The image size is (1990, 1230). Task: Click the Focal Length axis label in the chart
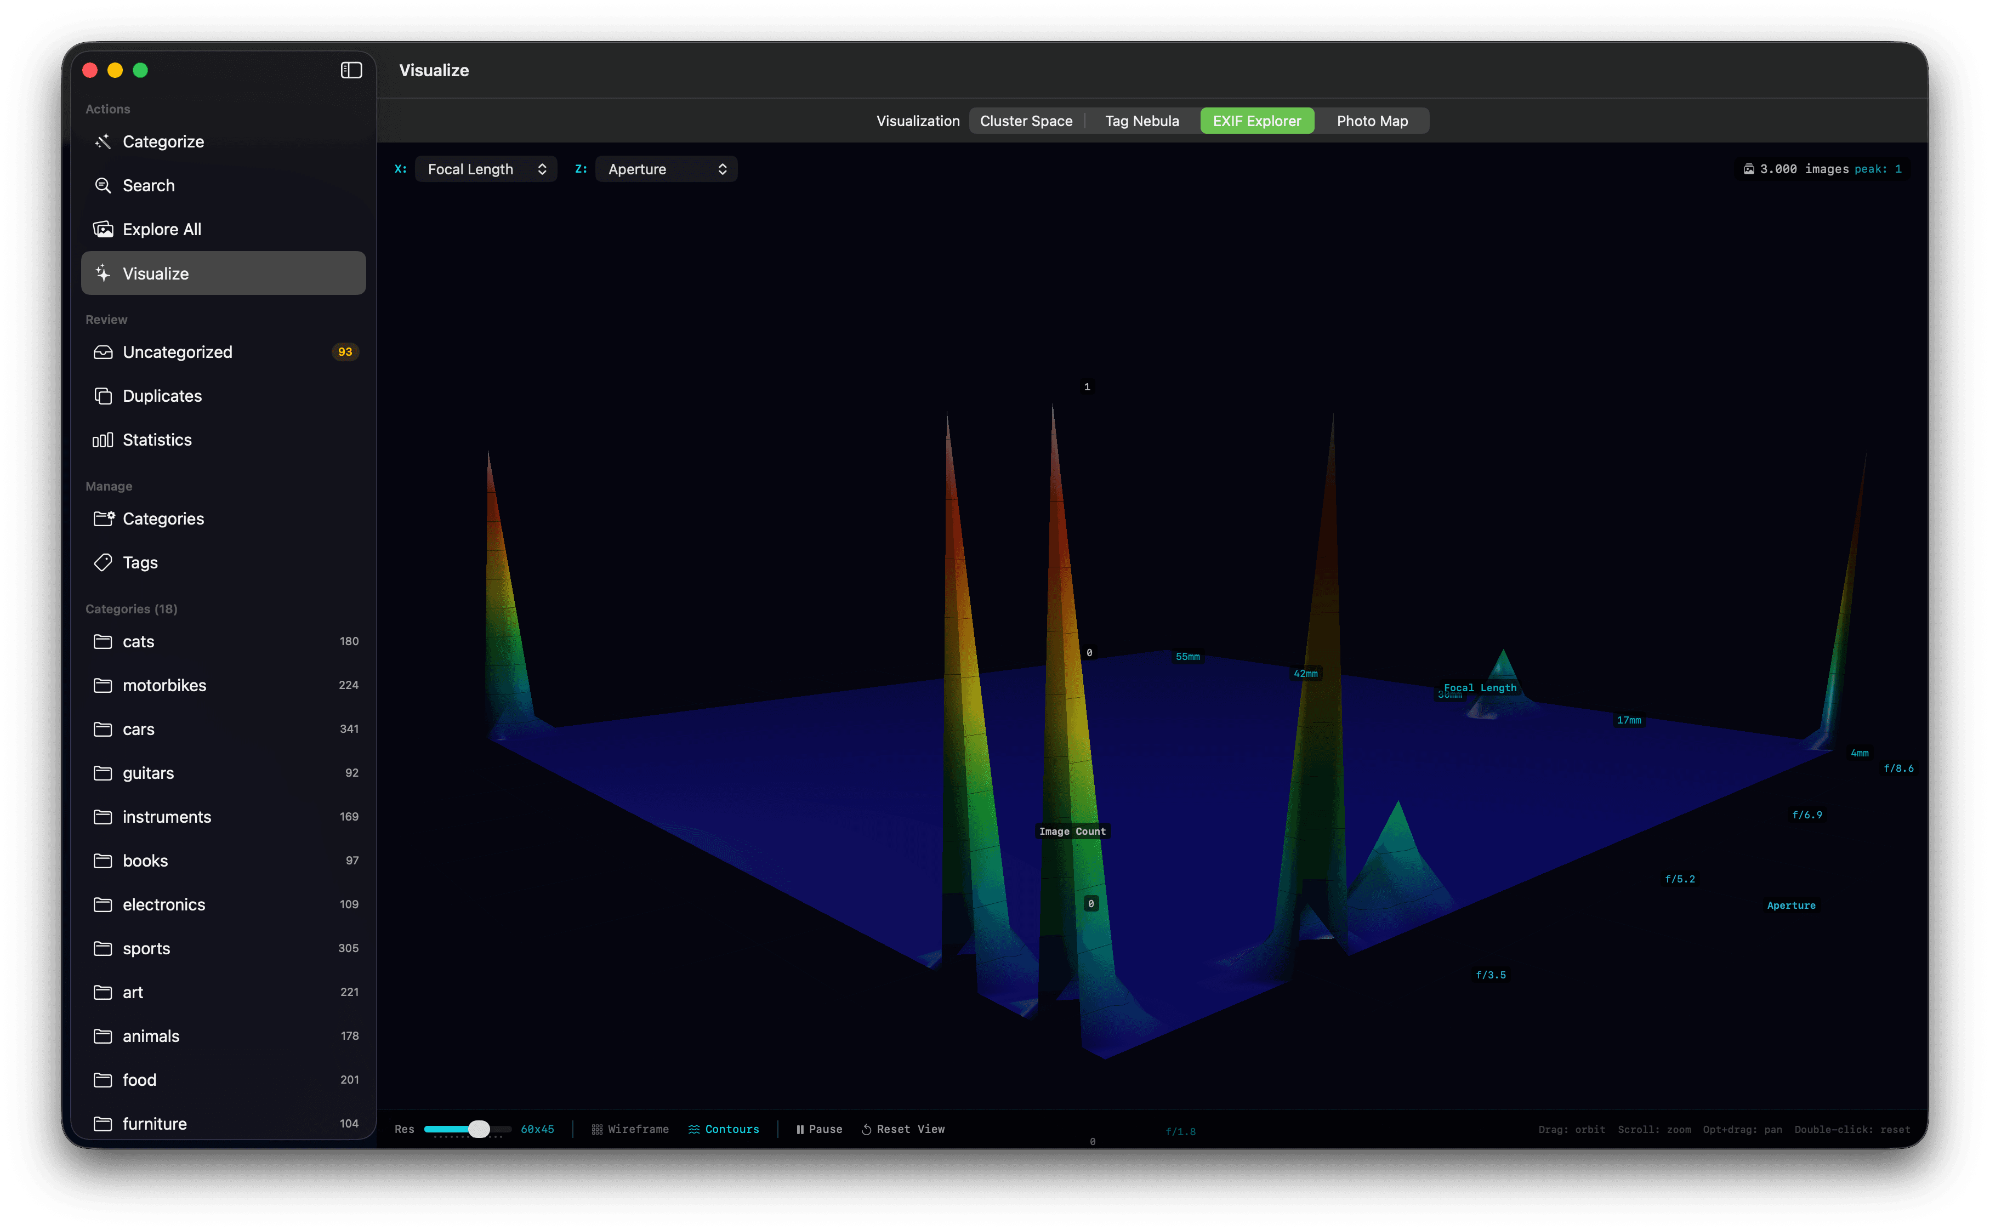[1480, 688]
